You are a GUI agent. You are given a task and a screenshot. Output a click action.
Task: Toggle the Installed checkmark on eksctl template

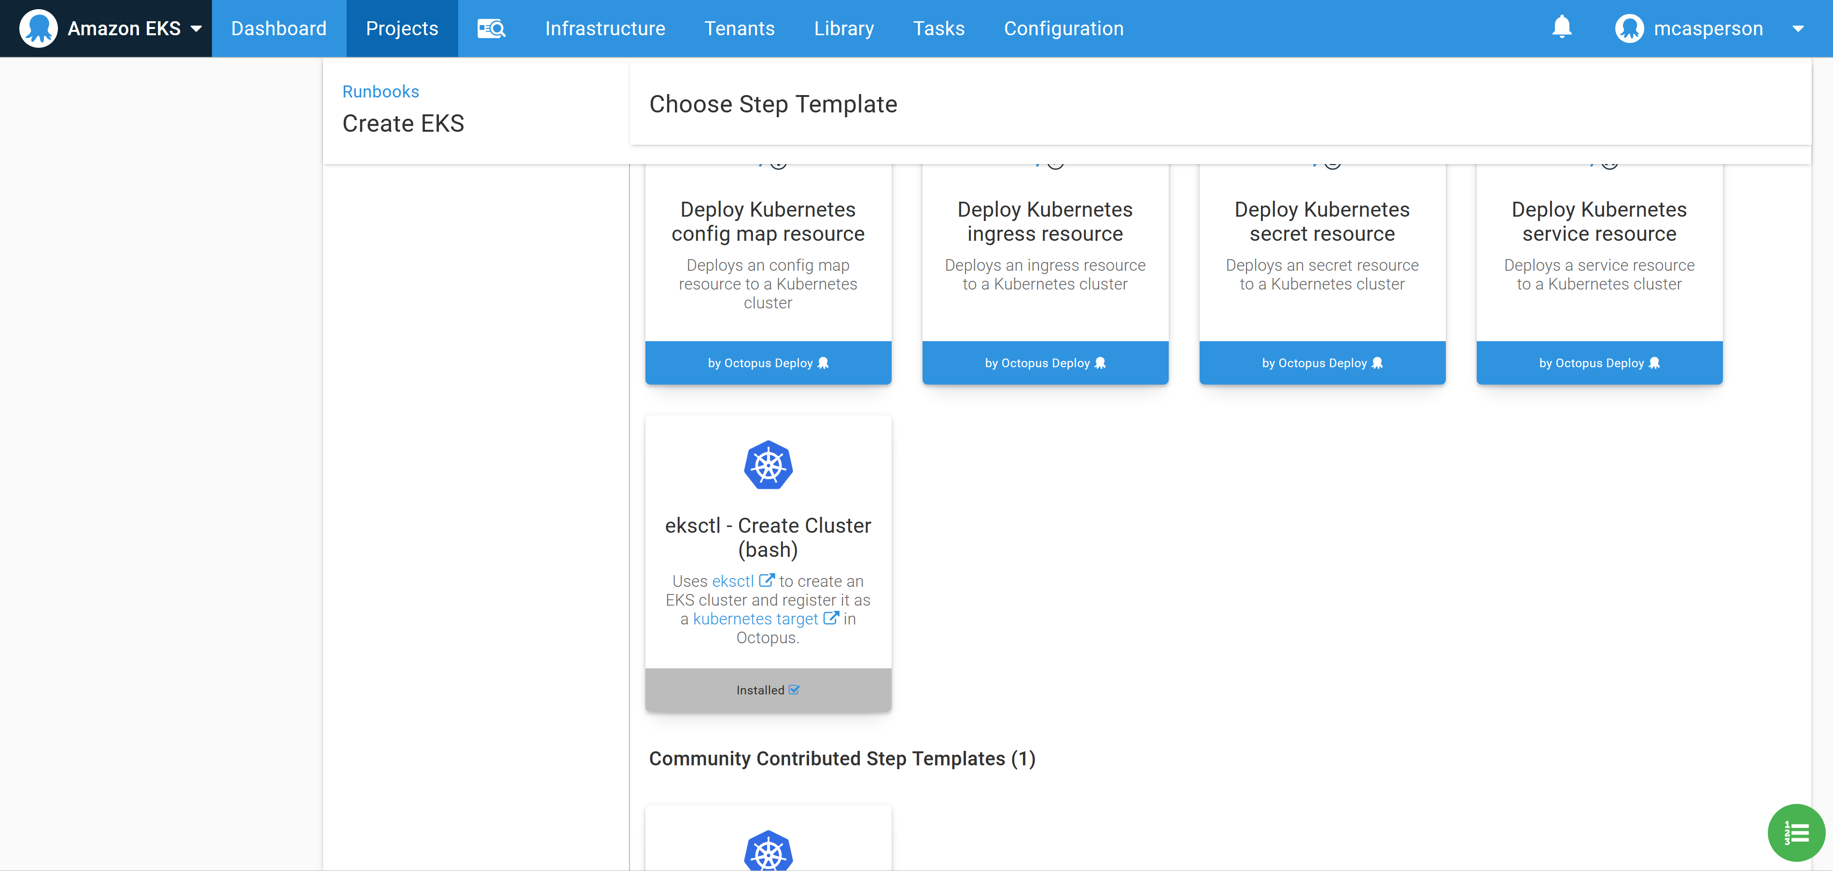click(768, 690)
